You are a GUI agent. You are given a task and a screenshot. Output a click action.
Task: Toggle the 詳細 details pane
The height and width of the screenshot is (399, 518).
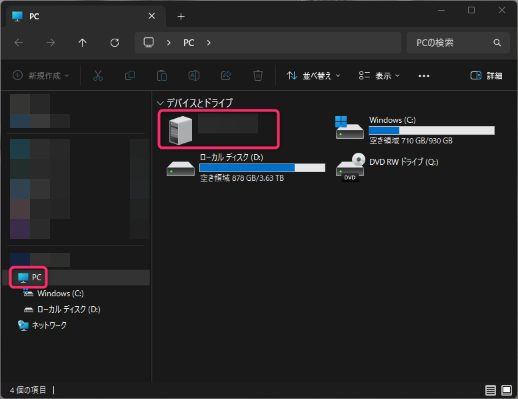486,75
